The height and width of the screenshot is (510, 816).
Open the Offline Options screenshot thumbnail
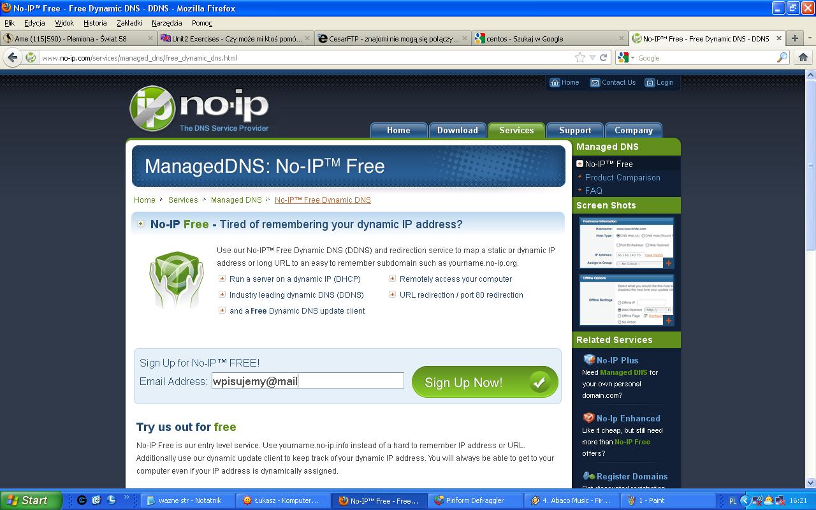tap(627, 300)
